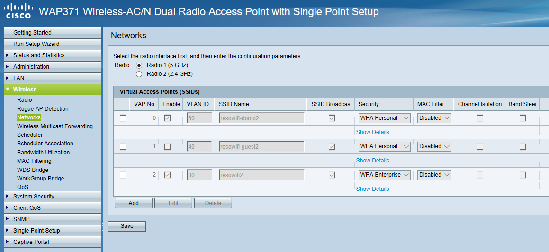Open Scheduler page
Image resolution: width=549 pixels, height=252 pixels.
tap(30, 135)
